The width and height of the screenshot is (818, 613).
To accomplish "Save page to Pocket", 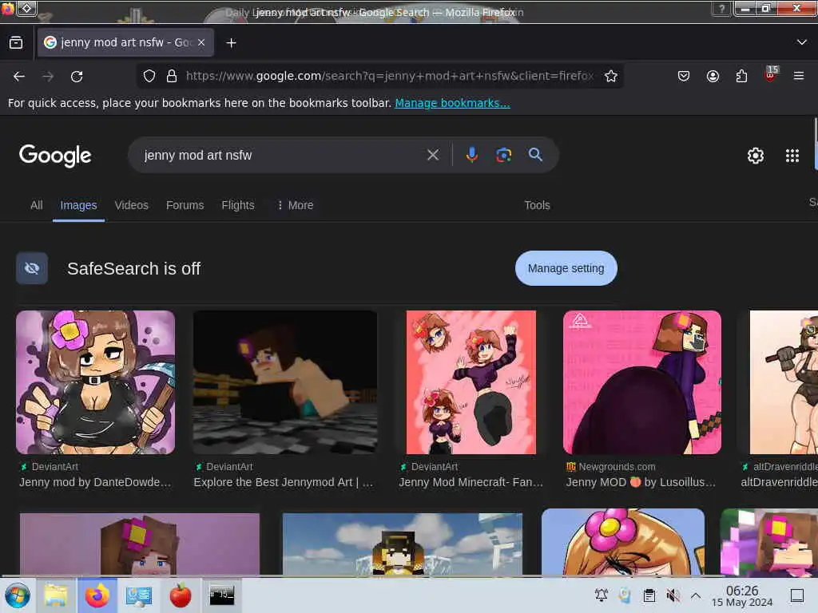I will (x=684, y=76).
